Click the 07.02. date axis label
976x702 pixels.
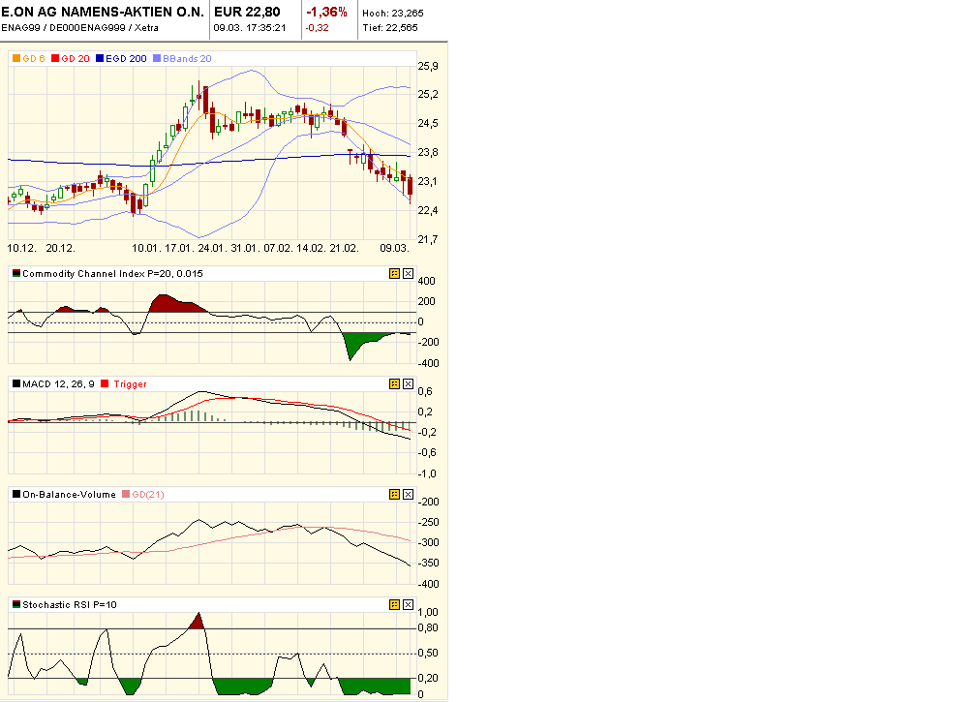[278, 248]
